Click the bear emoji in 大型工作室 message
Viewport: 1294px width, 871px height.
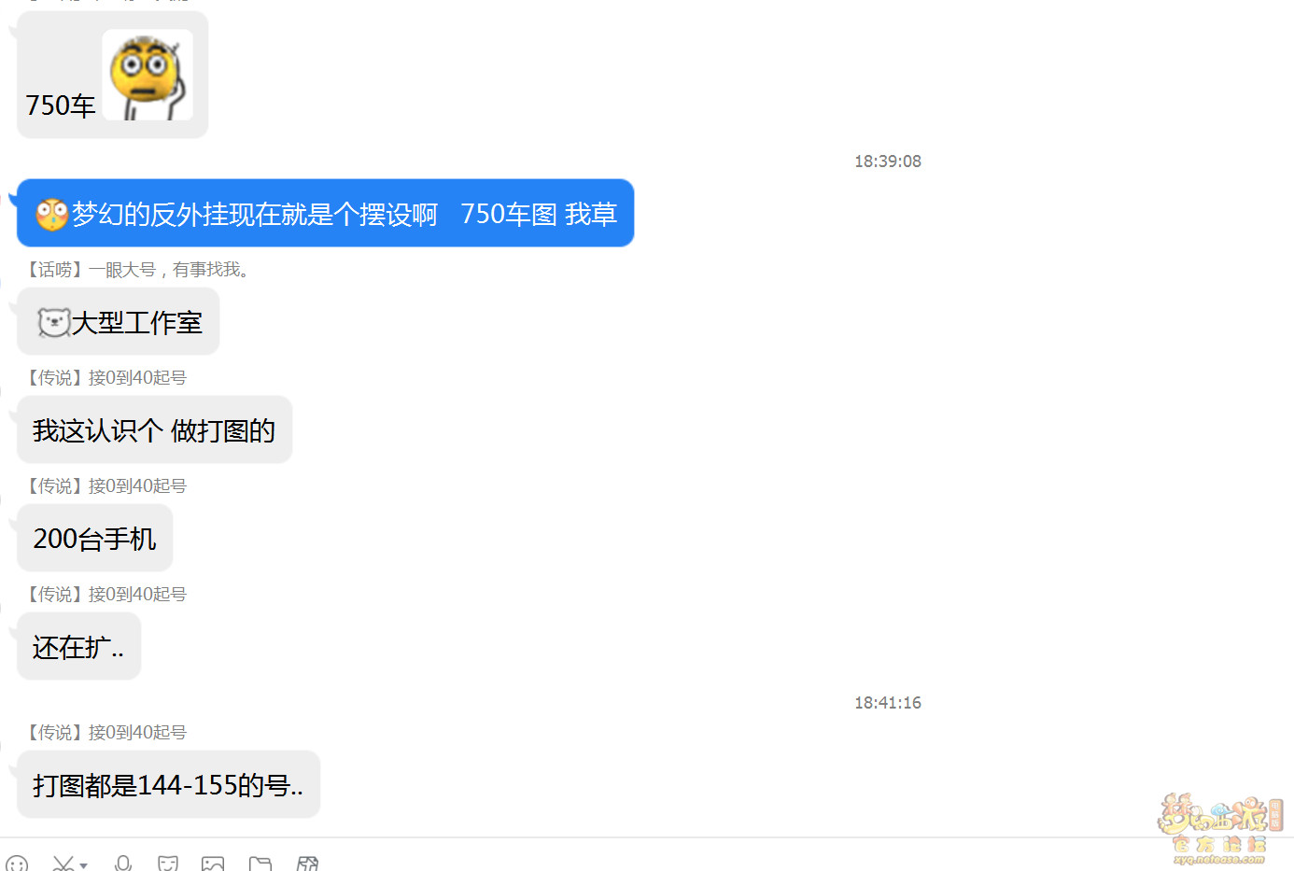click(x=53, y=322)
